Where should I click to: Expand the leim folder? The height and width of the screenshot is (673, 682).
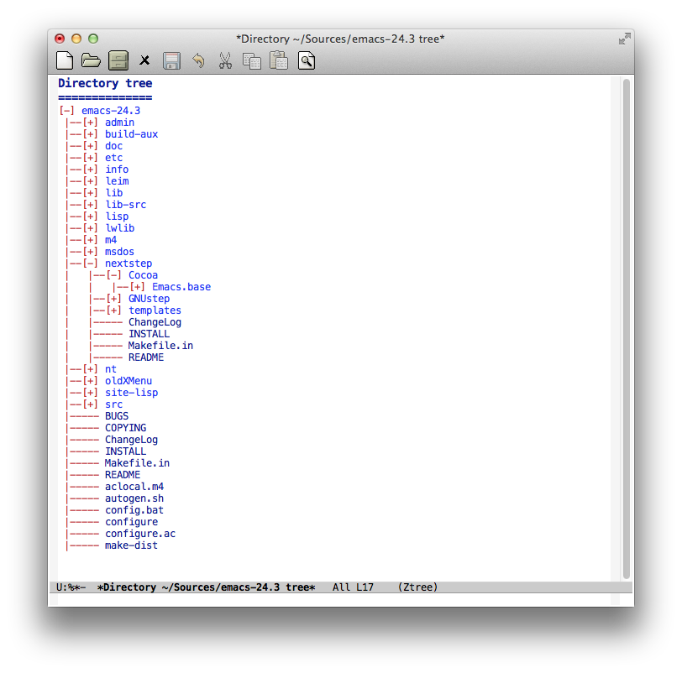[x=90, y=181]
